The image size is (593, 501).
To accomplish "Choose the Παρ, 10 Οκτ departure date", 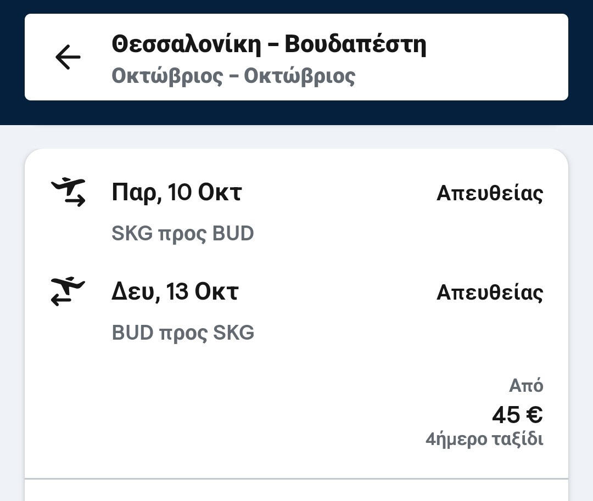I will [x=176, y=193].
